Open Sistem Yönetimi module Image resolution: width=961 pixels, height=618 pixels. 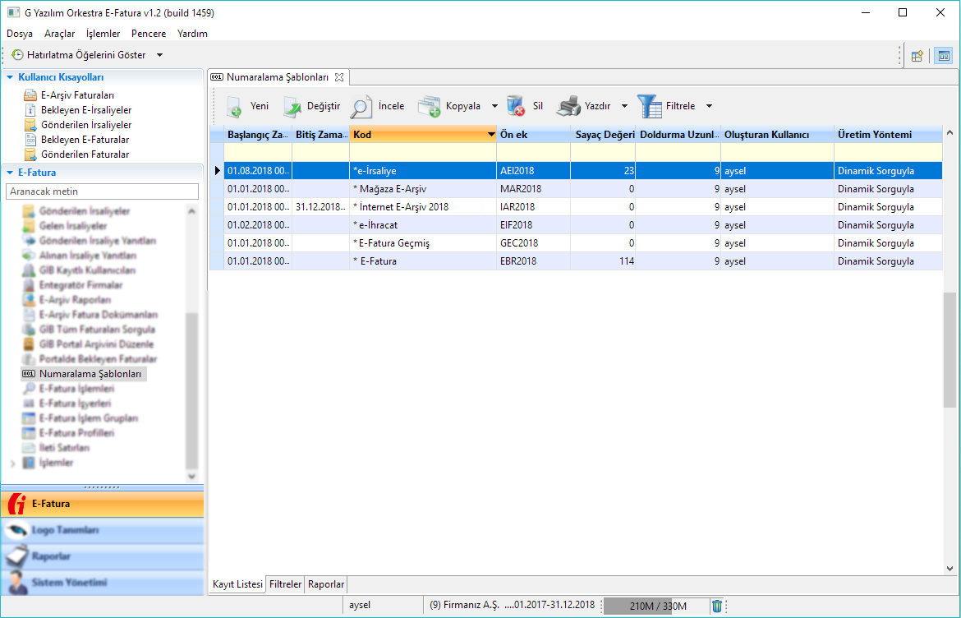pos(69,583)
